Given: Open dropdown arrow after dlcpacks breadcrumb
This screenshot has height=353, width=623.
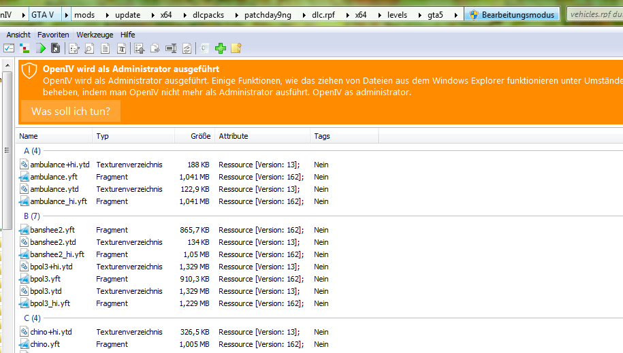Looking at the screenshot, I should 236,15.
